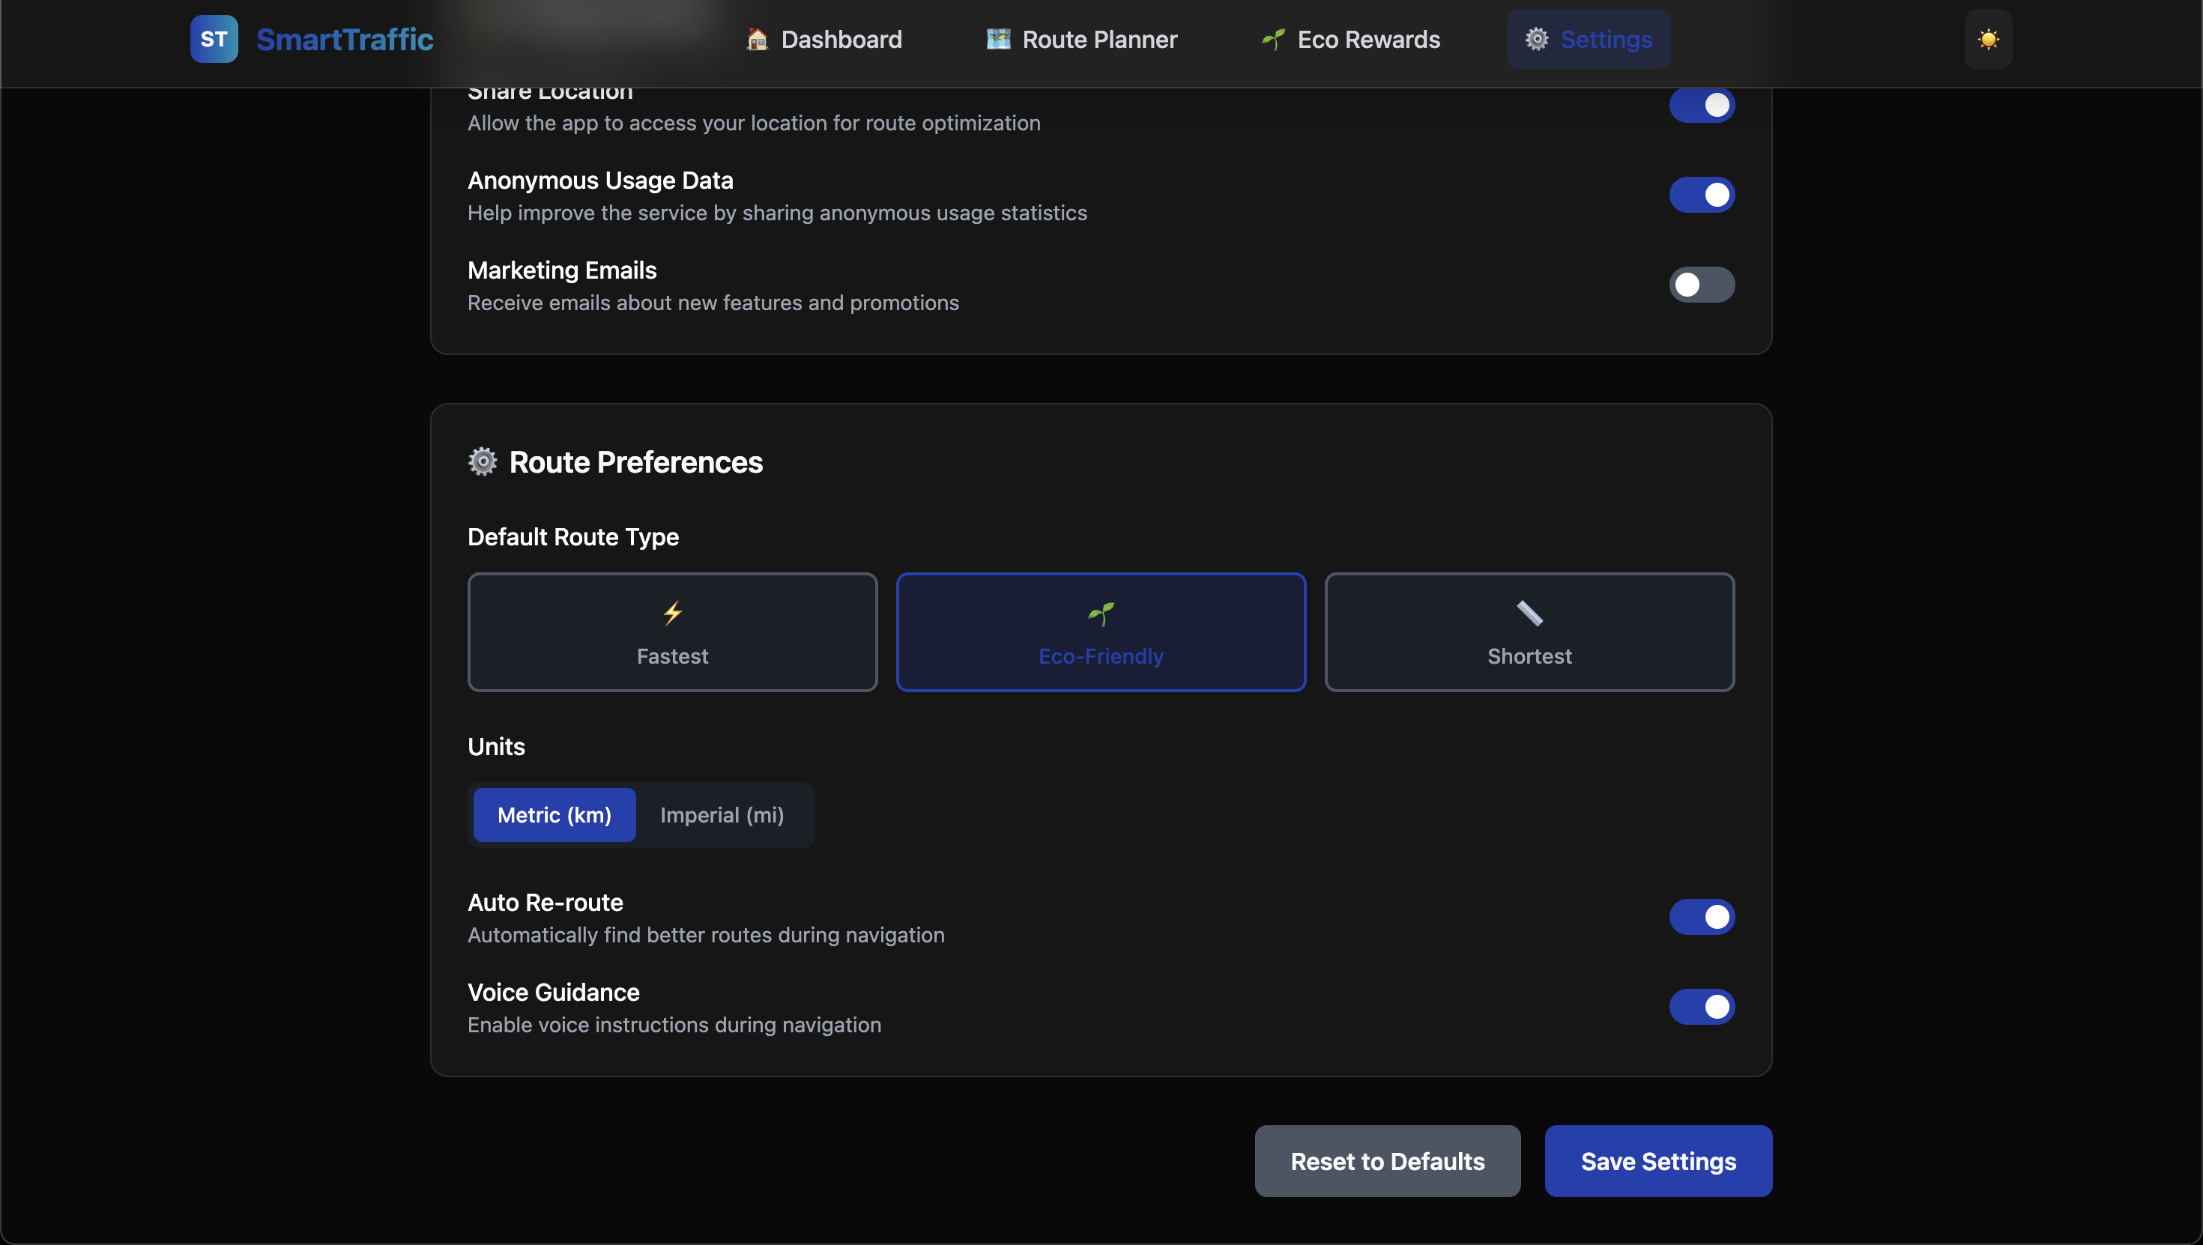Disable the Share Location toggle
Screen dimensions: 2203x1245
(1701, 105)
